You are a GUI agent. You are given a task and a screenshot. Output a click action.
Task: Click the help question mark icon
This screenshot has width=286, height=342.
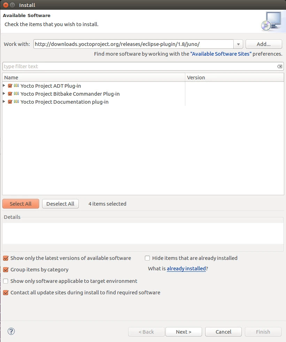11,331
